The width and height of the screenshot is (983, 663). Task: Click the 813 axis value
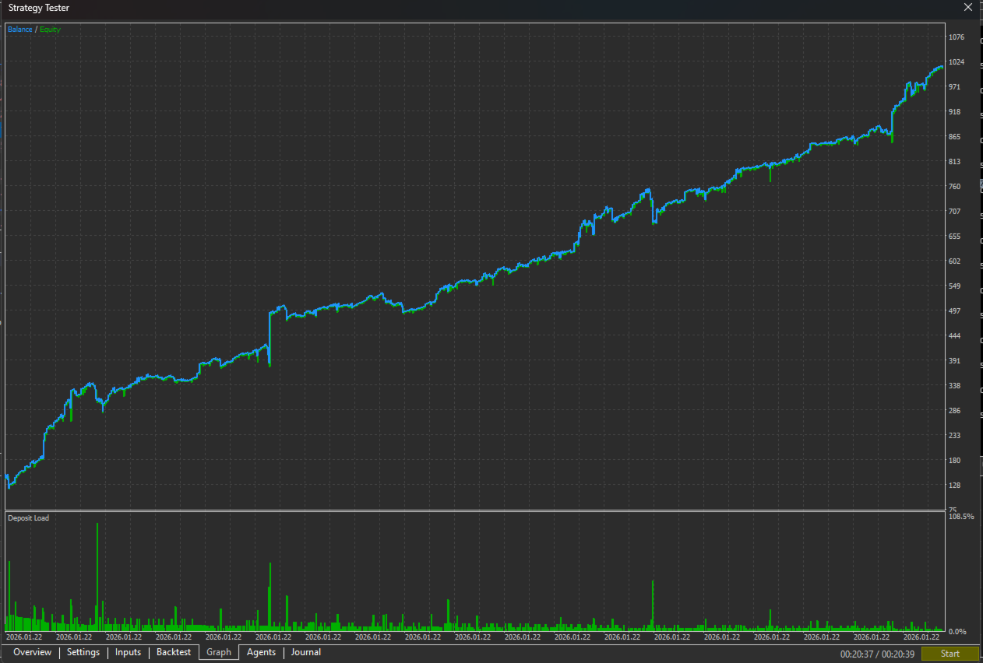pyautogui.click(x=955, y=162)
